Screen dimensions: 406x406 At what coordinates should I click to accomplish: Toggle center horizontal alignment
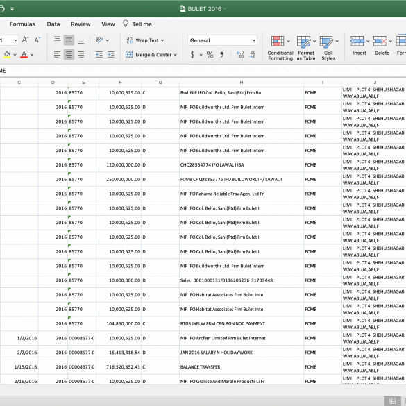point(69,54)
